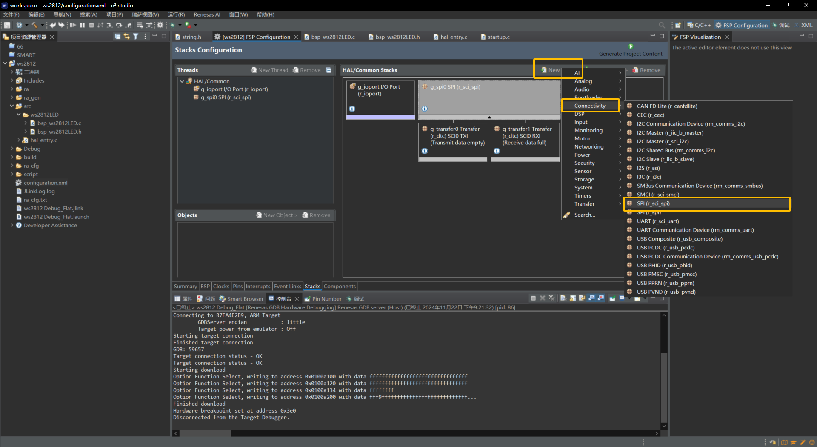Toggle show console when standard out changes
The height and width of the screenshot is (447, 817).
point(591,298)
